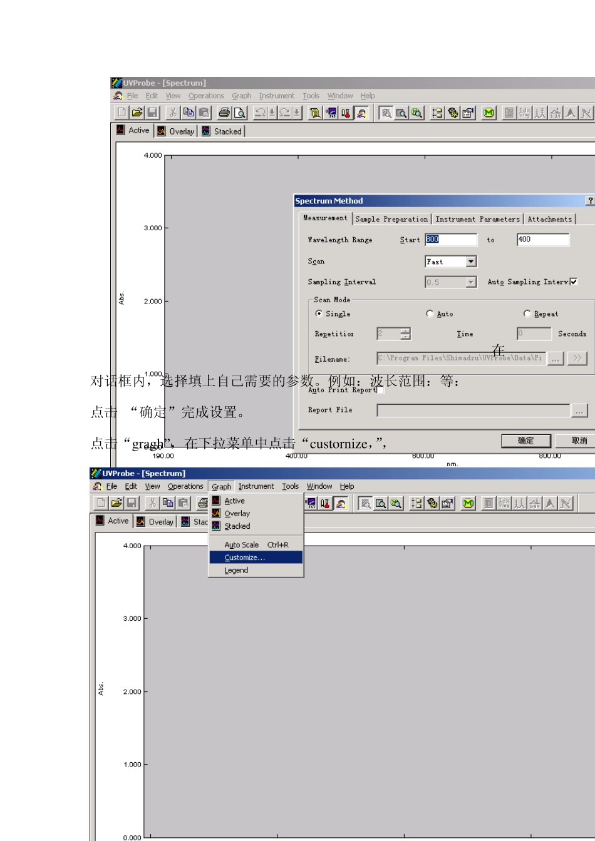Click Open folder icon in the window with Spectrum Method dialog
This screenshot has width=595, height=841.
tap(137, 113)
